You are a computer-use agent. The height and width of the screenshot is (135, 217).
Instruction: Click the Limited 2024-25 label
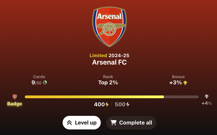pyautogui.click(x=109, y=55)
